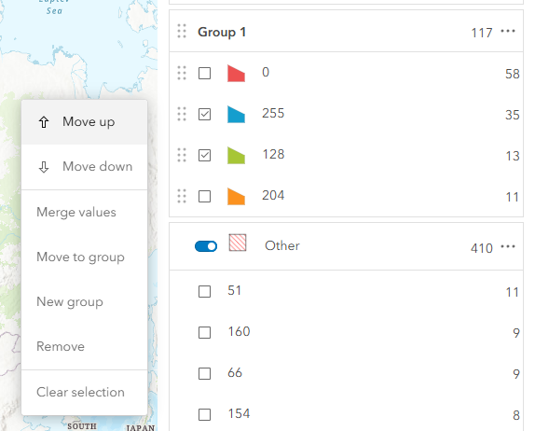The width and height of the screenshot is (535, 431).
Task: Select Move to group menu option
Action: click(x=80, y=257)
